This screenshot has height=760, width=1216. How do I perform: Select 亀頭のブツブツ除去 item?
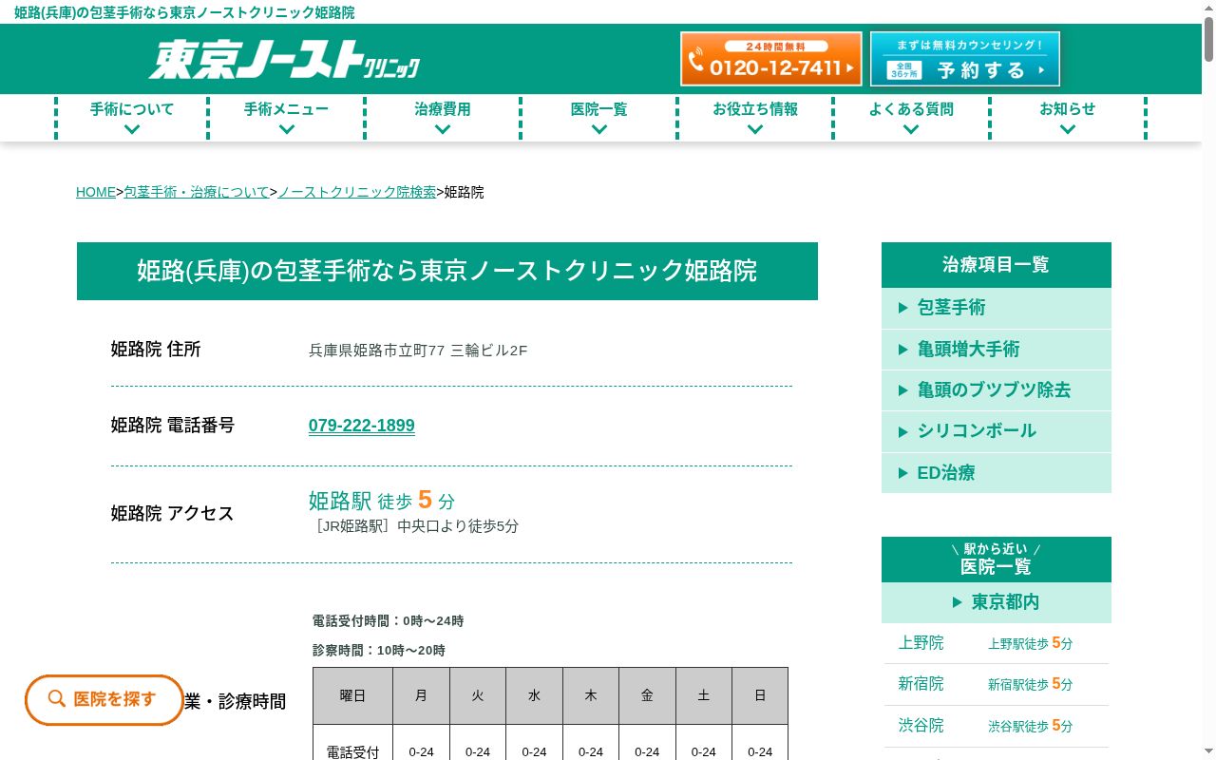(x=997, y=390)
